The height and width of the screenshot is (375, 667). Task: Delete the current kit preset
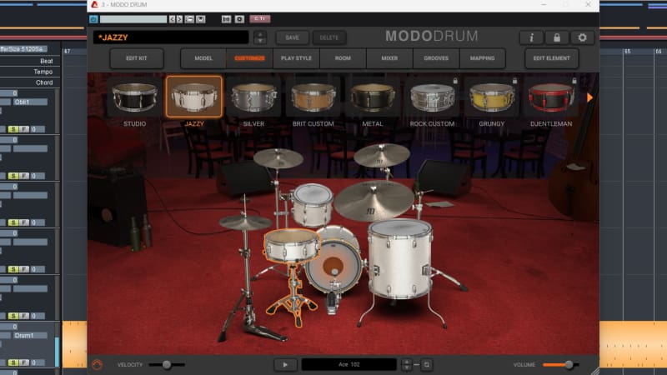point(328,37)
